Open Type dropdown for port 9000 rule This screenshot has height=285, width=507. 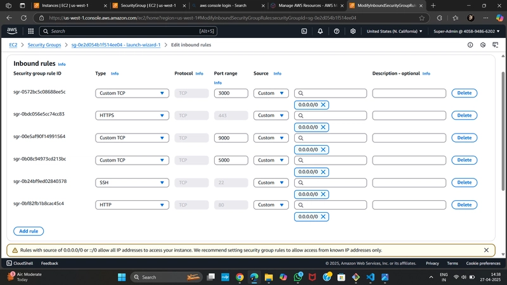point(132,137)
